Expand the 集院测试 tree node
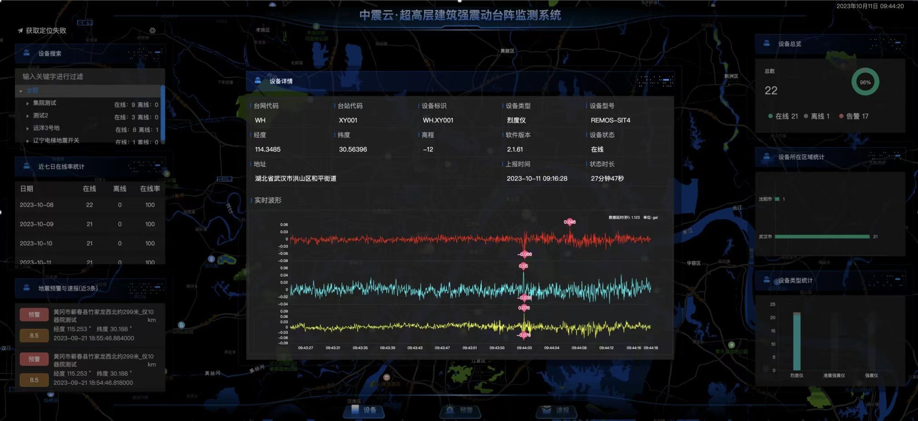This screenshot has height=421, width=918. tap(28, 104)
